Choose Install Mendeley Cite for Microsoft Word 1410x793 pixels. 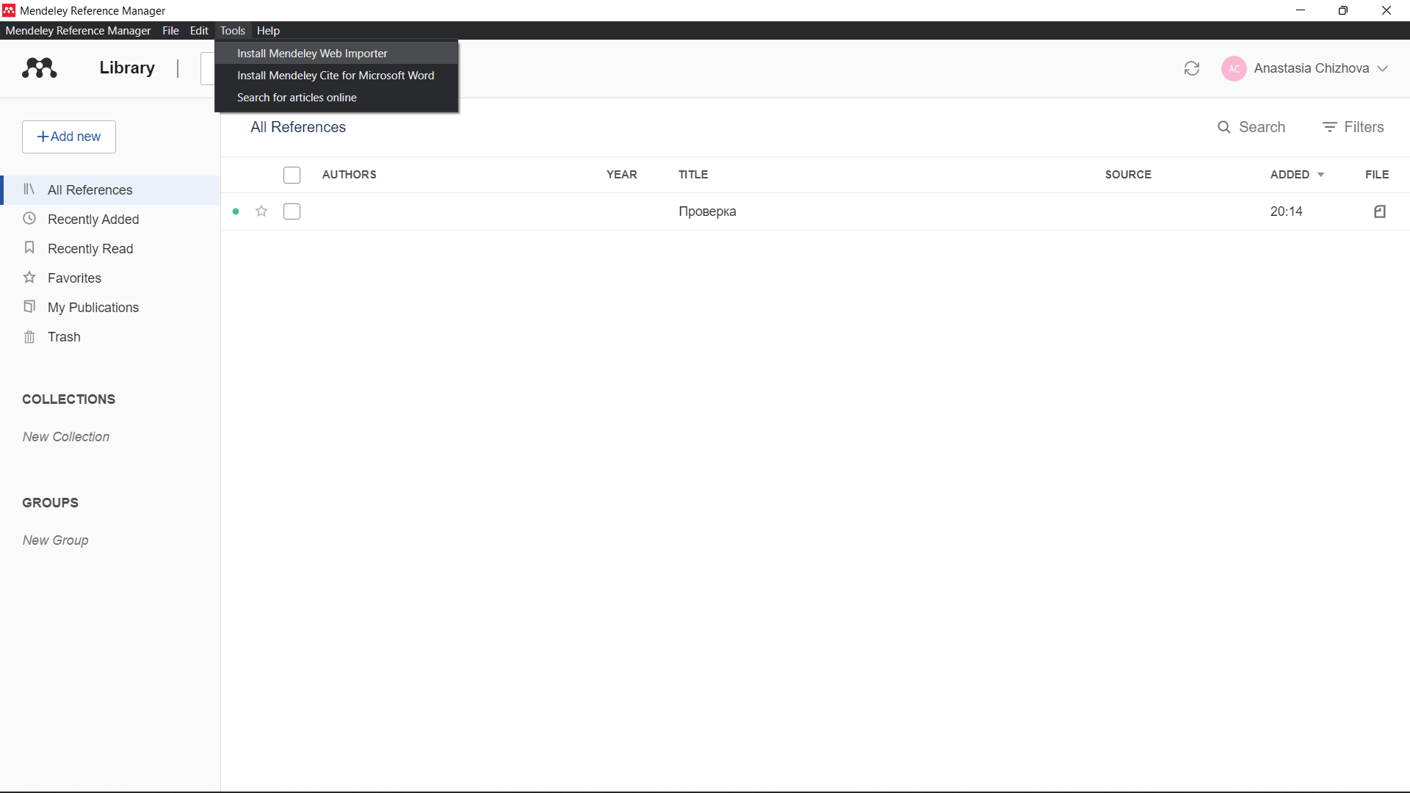336,76
